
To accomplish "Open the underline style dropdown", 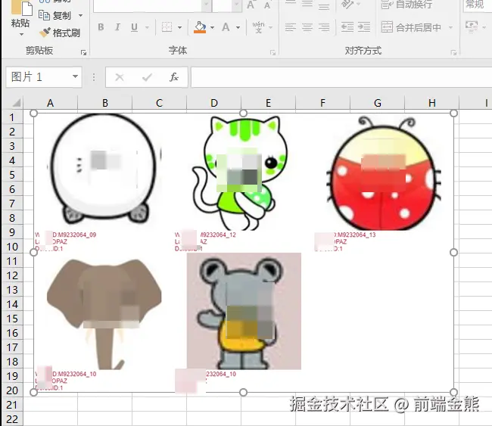I will coord(147,27).
